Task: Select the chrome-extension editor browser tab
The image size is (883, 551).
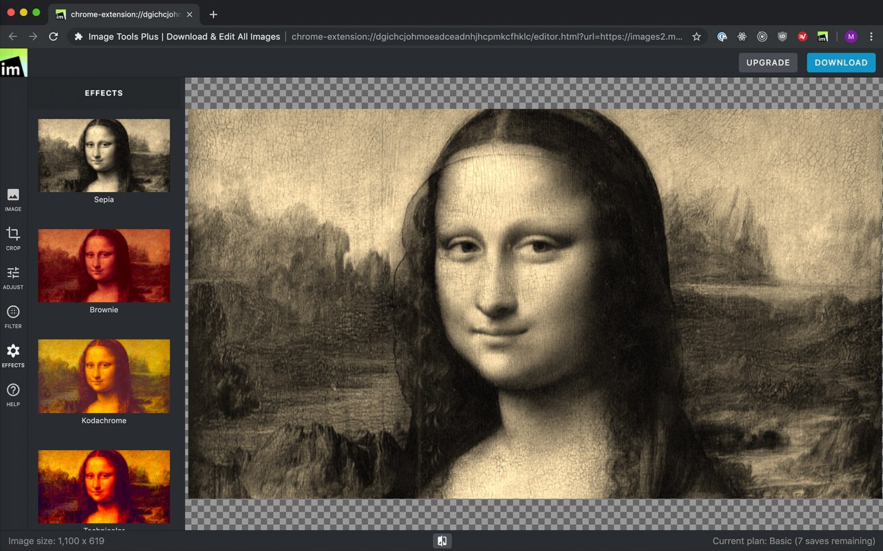Action: (125, 14)
